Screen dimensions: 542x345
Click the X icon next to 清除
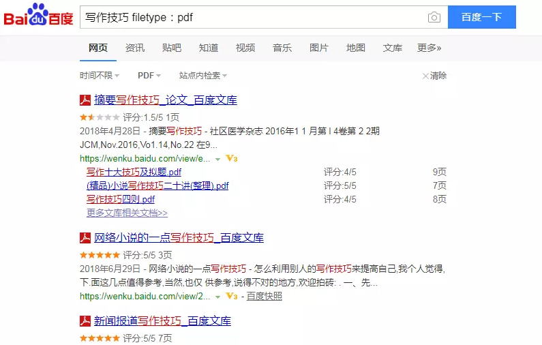[425, 76]
